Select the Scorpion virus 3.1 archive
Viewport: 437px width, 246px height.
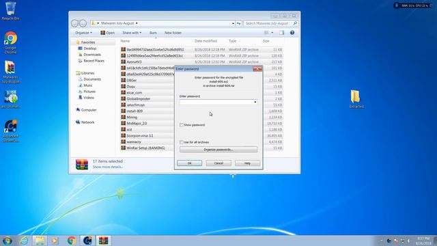[139, 135]
